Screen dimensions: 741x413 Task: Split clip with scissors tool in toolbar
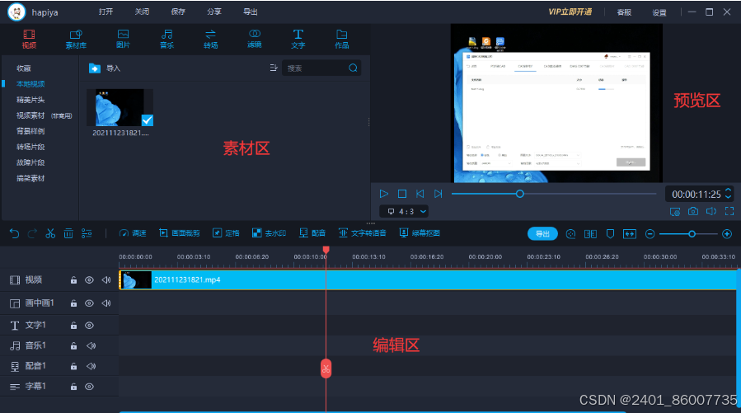(50, 233)
